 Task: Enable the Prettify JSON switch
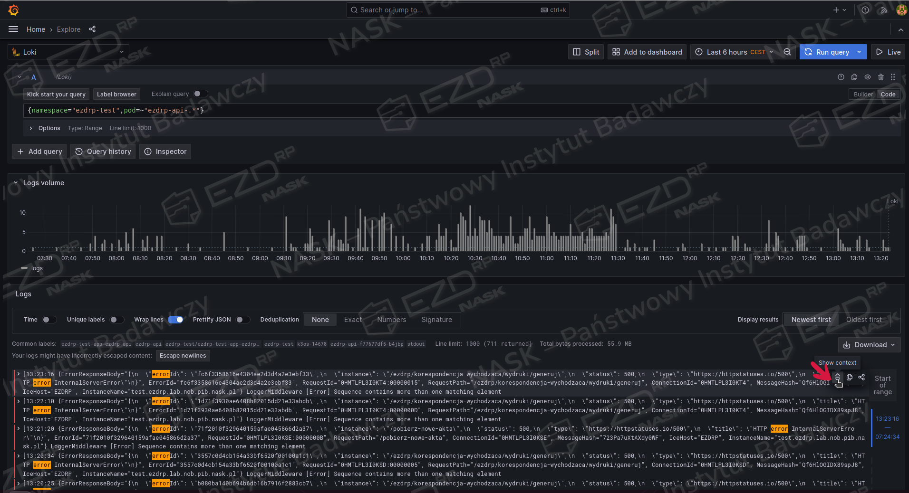(242, 320)
